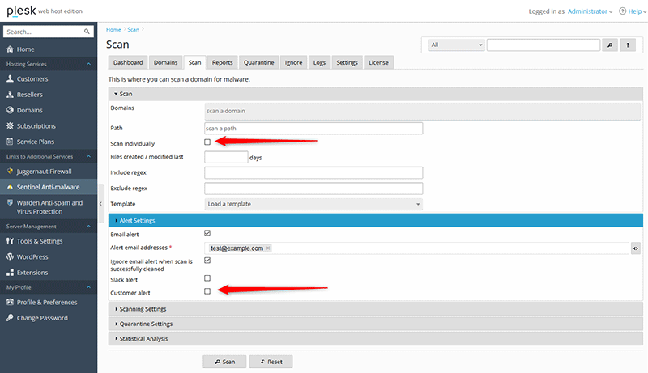Image resolution: width=648 pixels, height=373 pixels.
Task: Click the Subscriptions gear icon
Action: click(x=10, y=126)
